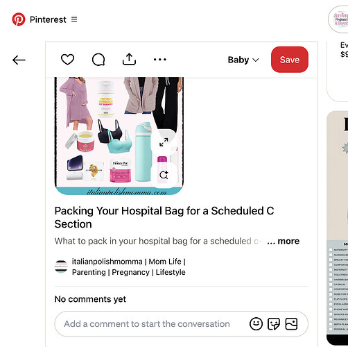Image resolution: width=348 pixels, height=347 pixels.
Task: Launch visual search lens on image
Action: coord(164,175)
